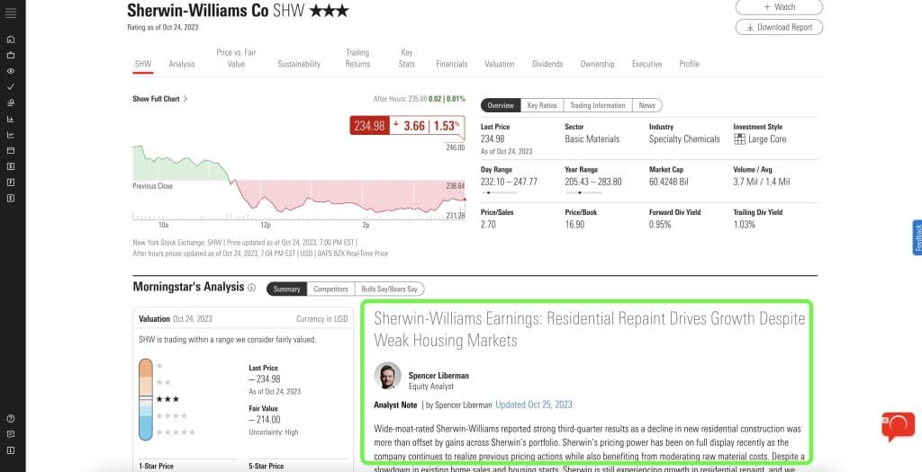Image resolution: width=922 pixels, height=472 pixels.
Task: Click the three-star rating beside SHW
Action: click(329, 11)
